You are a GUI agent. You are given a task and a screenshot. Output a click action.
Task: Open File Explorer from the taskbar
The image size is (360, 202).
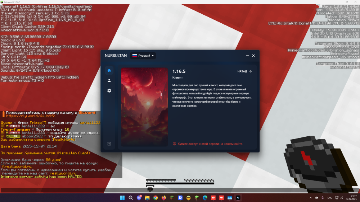tap(147, 198)
